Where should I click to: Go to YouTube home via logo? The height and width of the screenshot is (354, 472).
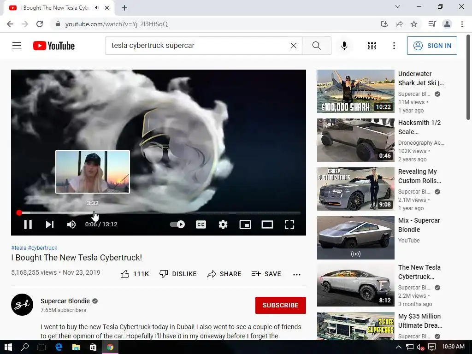coord(54,46)
